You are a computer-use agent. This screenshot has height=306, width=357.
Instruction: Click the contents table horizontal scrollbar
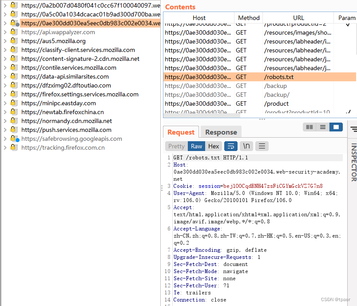click(x=202, y=115)
